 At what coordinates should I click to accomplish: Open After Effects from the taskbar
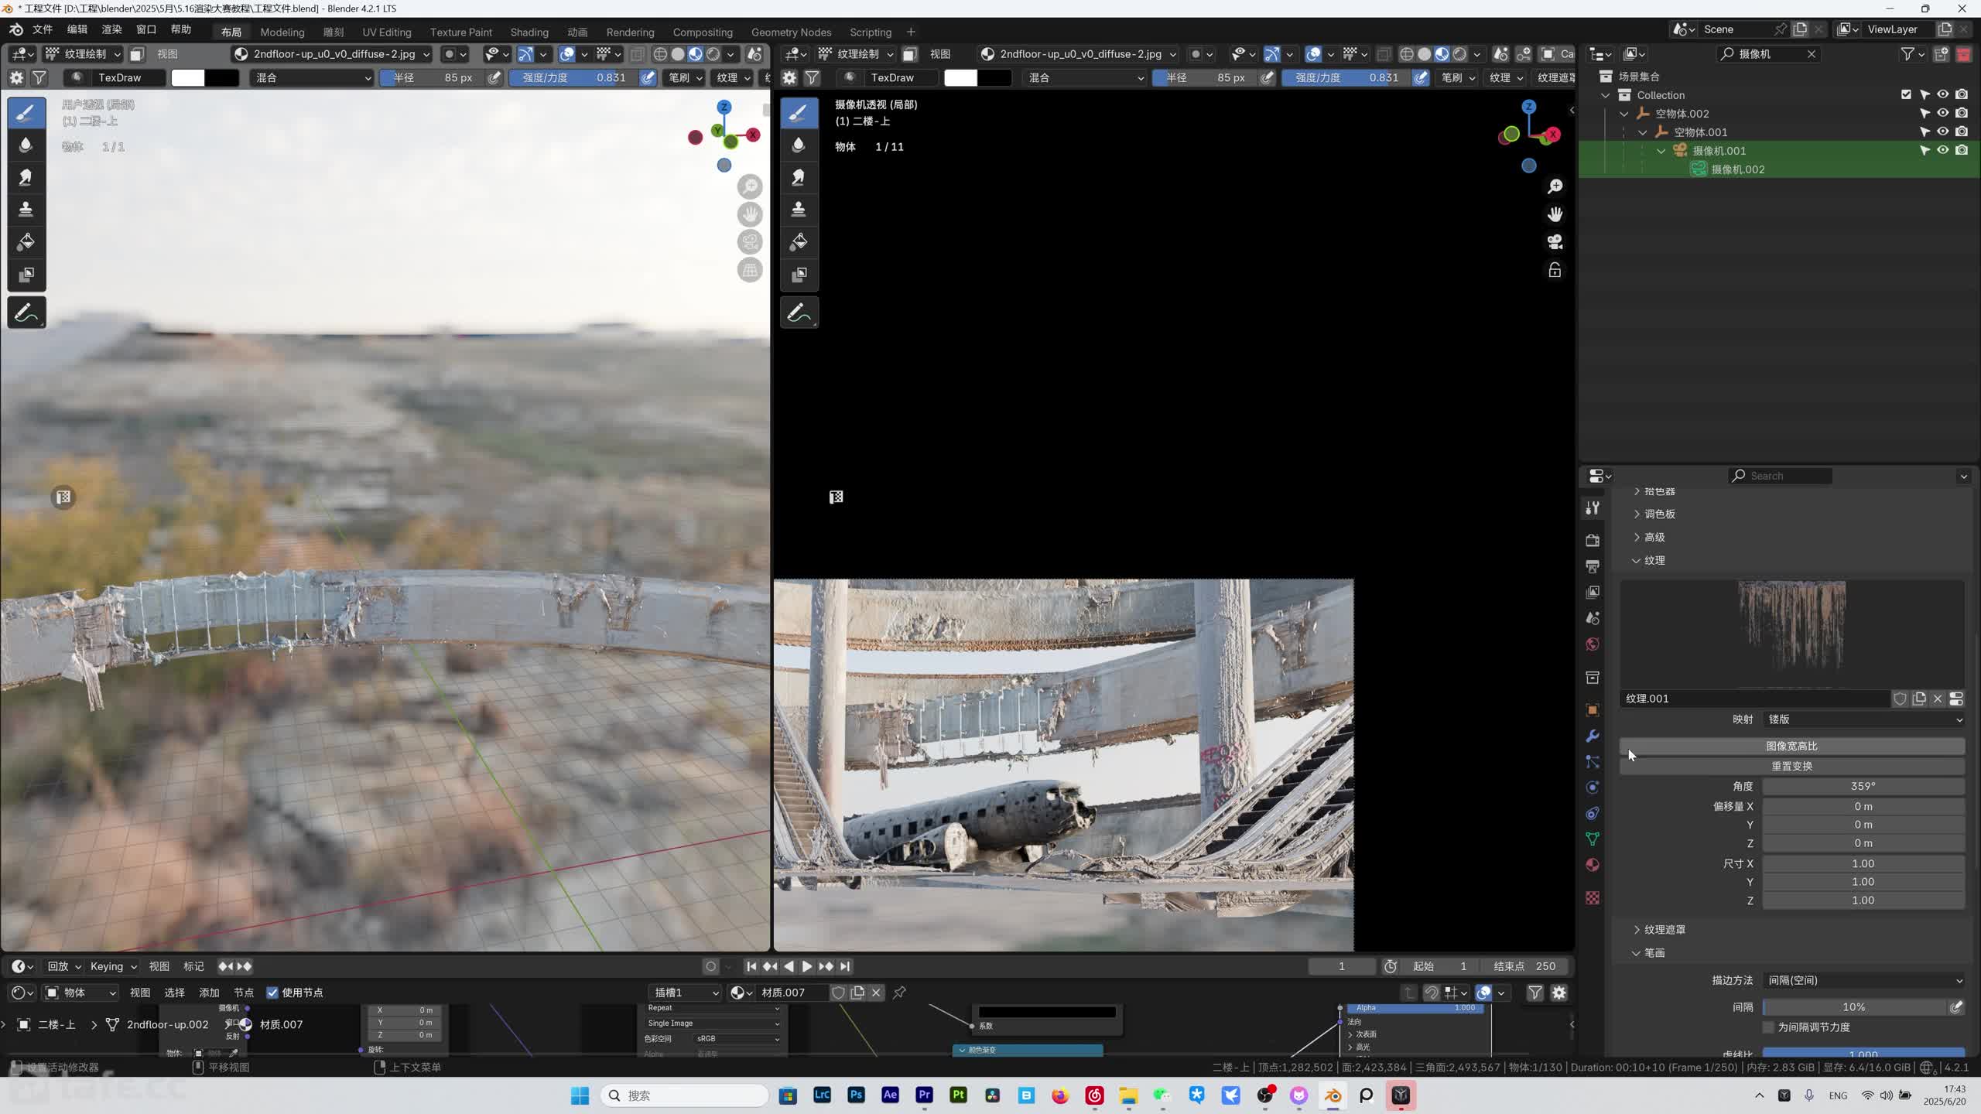coord(890,1095)
